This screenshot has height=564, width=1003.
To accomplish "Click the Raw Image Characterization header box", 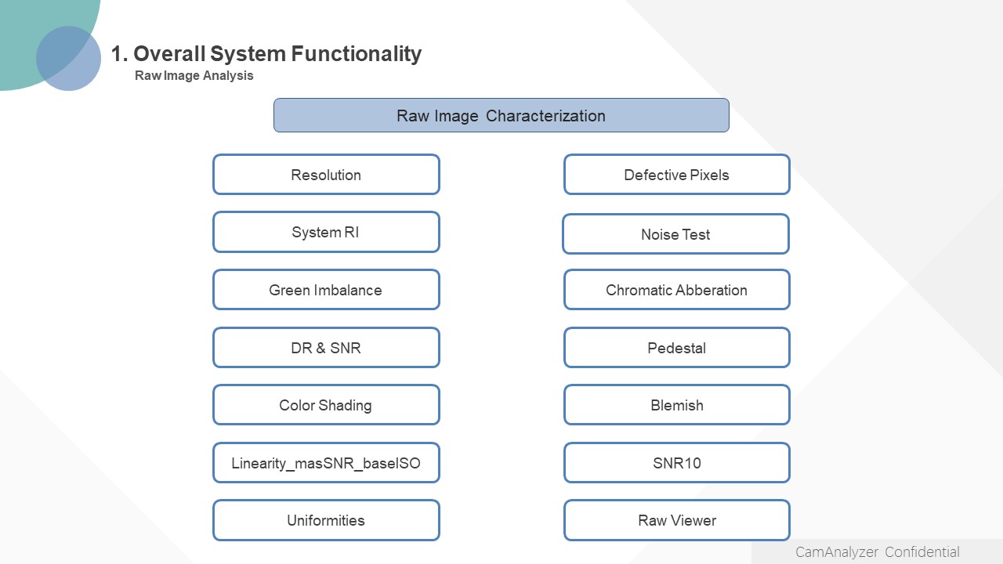I will pyautogui.click(x=501, y=115).
